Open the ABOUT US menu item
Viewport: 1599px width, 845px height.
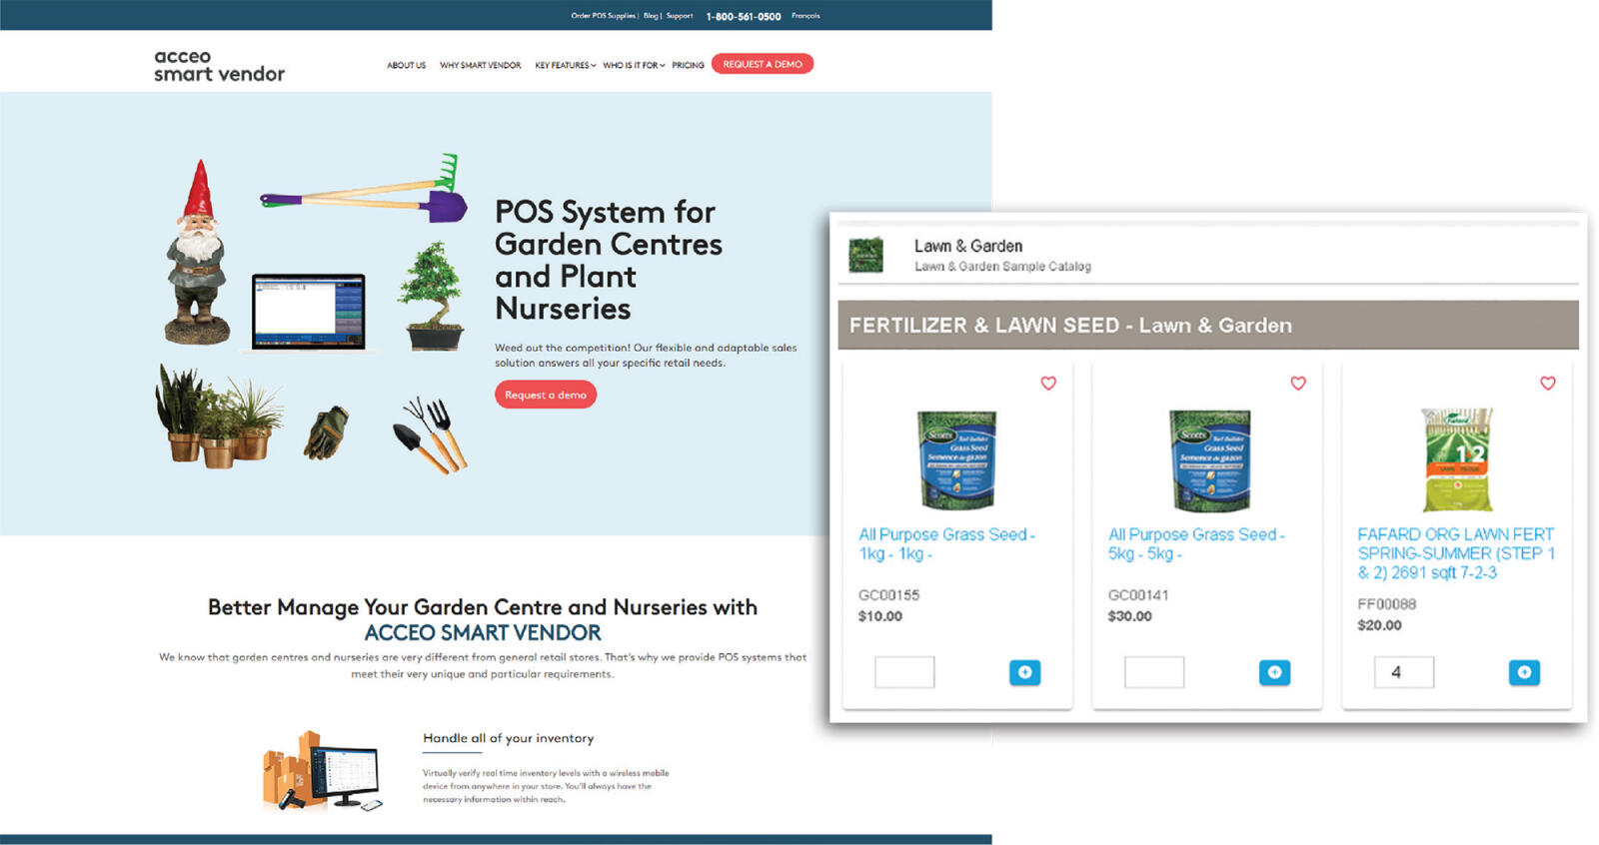tap(407, 65)
